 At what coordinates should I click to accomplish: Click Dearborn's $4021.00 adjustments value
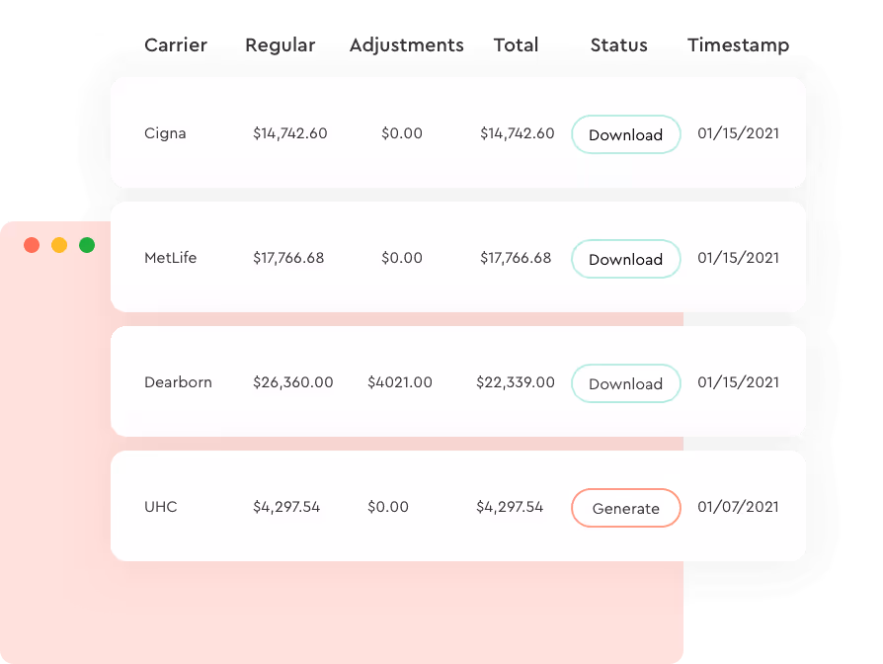[399, 382]
